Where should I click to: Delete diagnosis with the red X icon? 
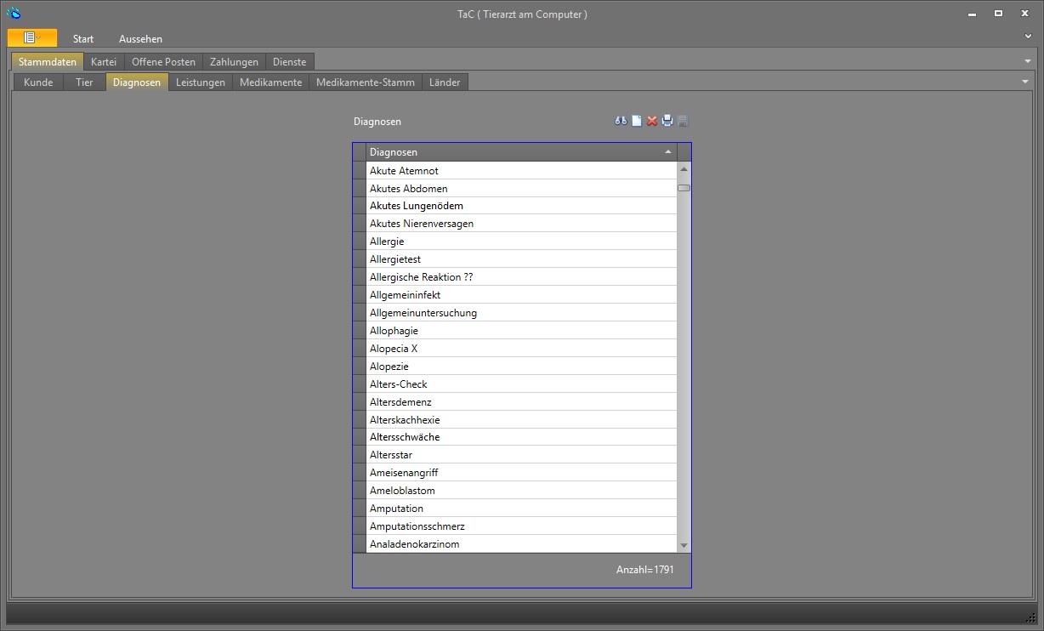(x=652, y=121)
